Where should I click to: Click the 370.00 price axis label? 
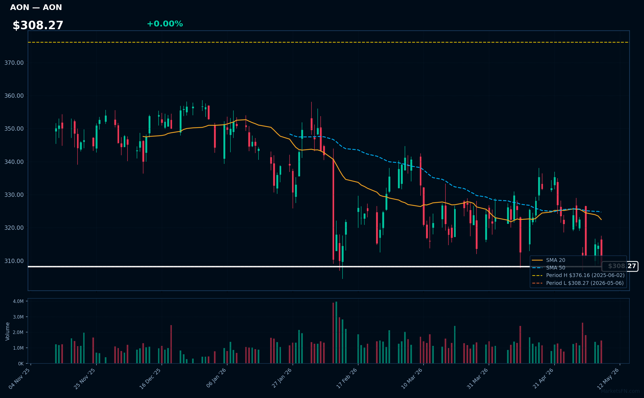click(x=14, y=63)
